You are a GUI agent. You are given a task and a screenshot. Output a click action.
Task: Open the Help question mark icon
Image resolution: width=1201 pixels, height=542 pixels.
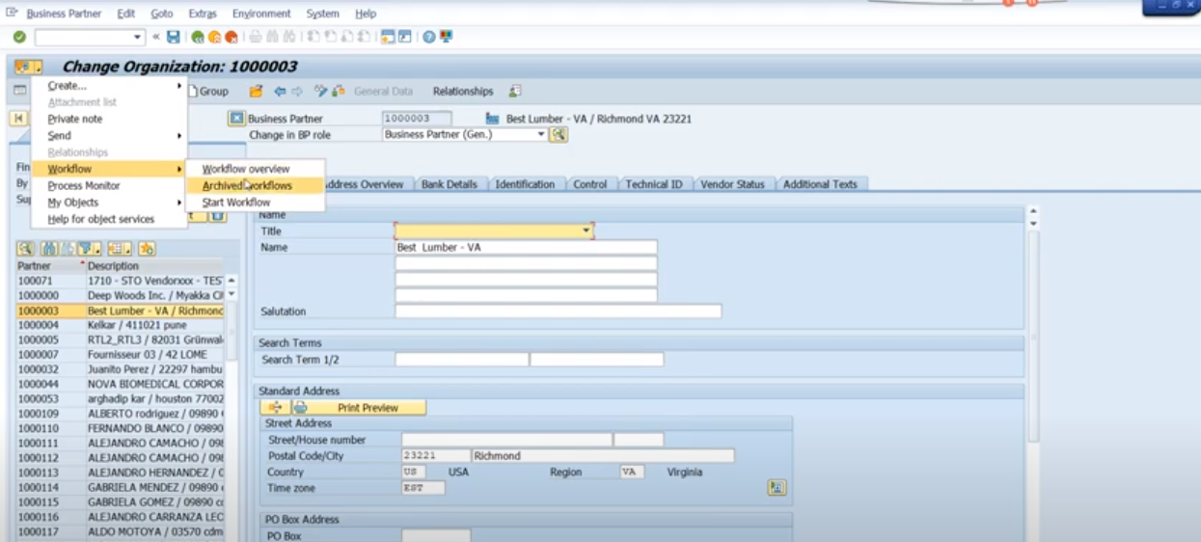(x=428, y=37)
